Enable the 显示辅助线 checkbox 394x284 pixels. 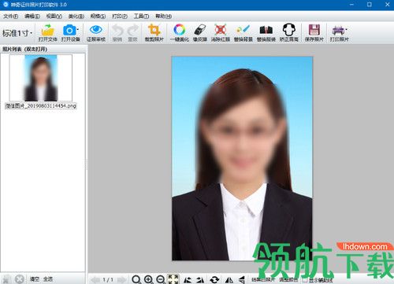point(305,280)
